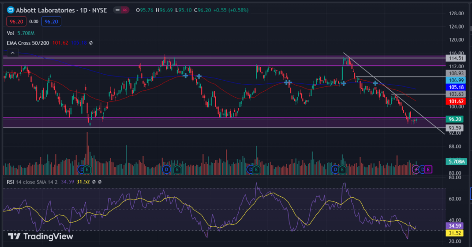Click the earliest blue D dividend marker
Image resolution: width=472 pixels, height=247 pixels.
pos(81,170)
